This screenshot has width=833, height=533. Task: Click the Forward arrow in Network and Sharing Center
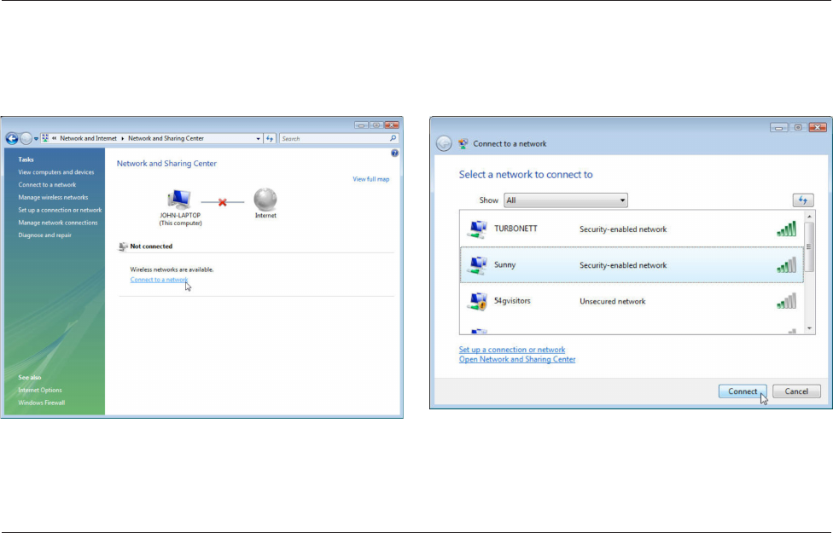point(26,138)
